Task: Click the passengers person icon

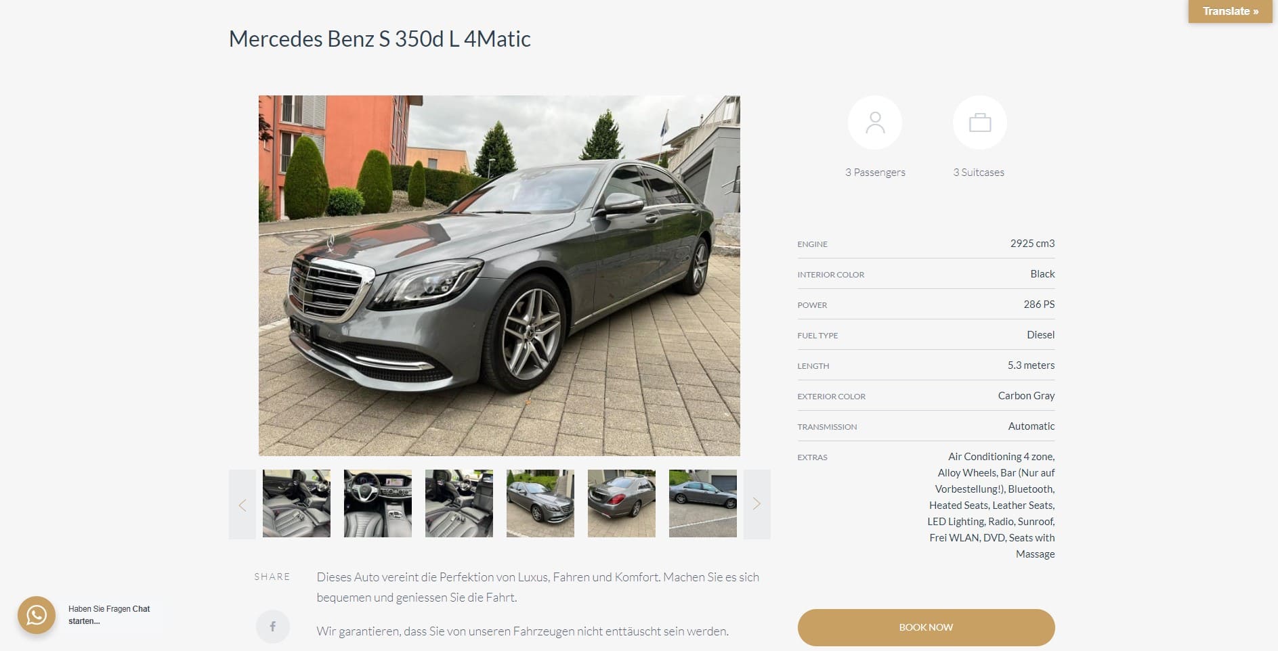Action: [x=875, y=122]
